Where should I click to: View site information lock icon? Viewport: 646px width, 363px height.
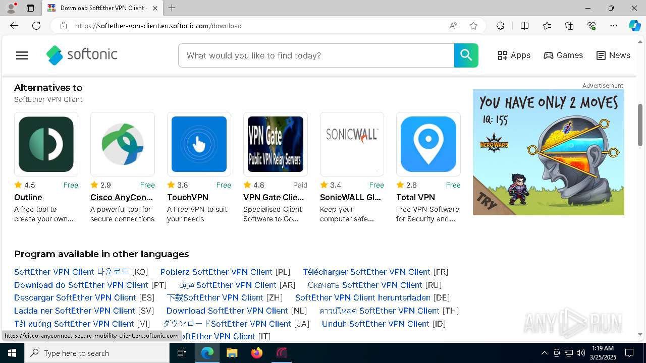click(x=64, y=26)
